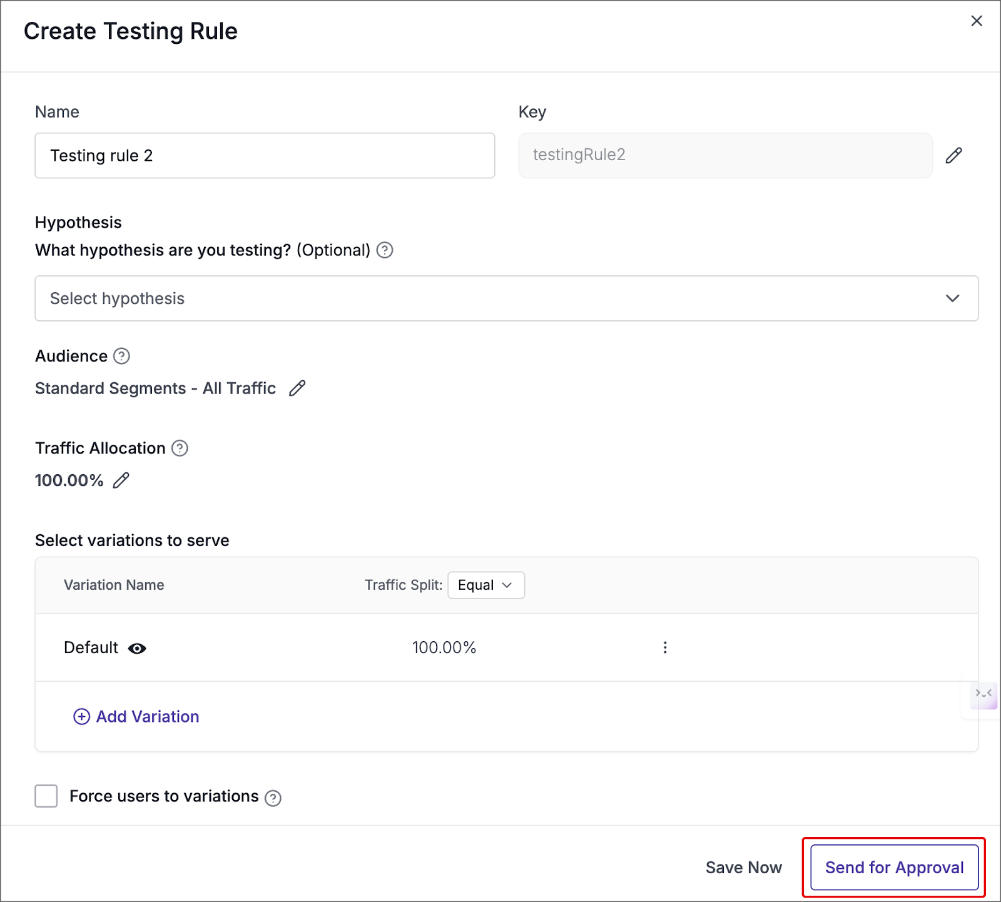The height and width of the screenshot is (902, 1001).
Task: Edit traffic allocation percentage pencil icon
Action: point(121,480)
